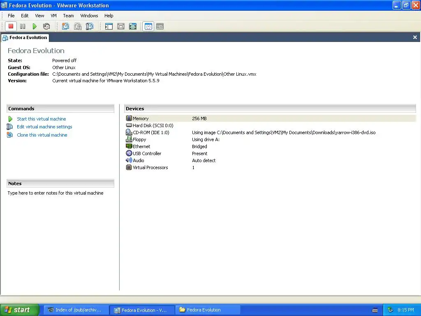
Task: Click the Console view toolbar icon
Action: tap(160, 26)
